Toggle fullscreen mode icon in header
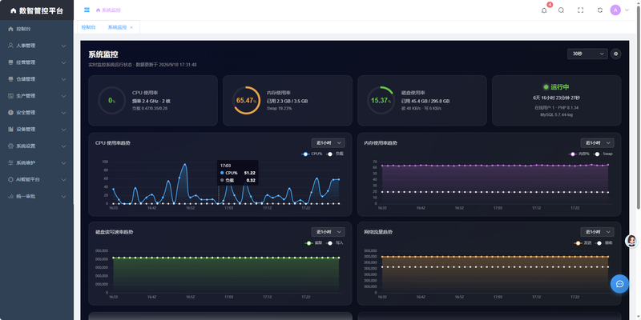The height and width of the screenshot is (320, 641). point(580,10)
